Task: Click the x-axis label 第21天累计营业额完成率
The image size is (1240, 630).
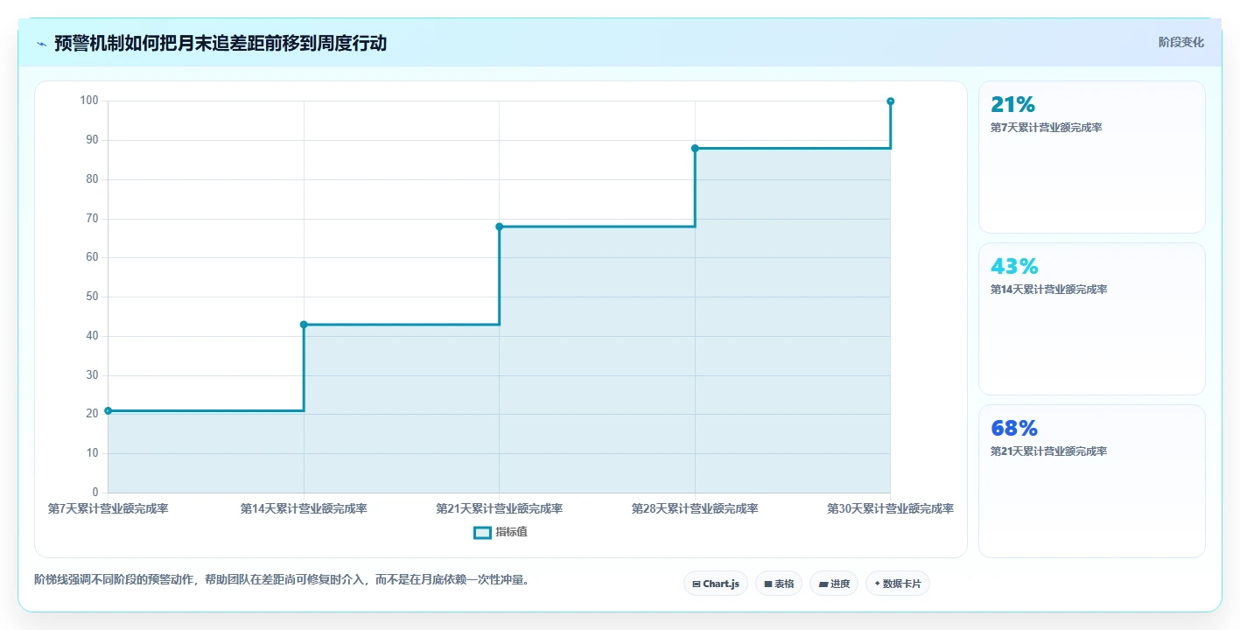Action: pos(500,508)
